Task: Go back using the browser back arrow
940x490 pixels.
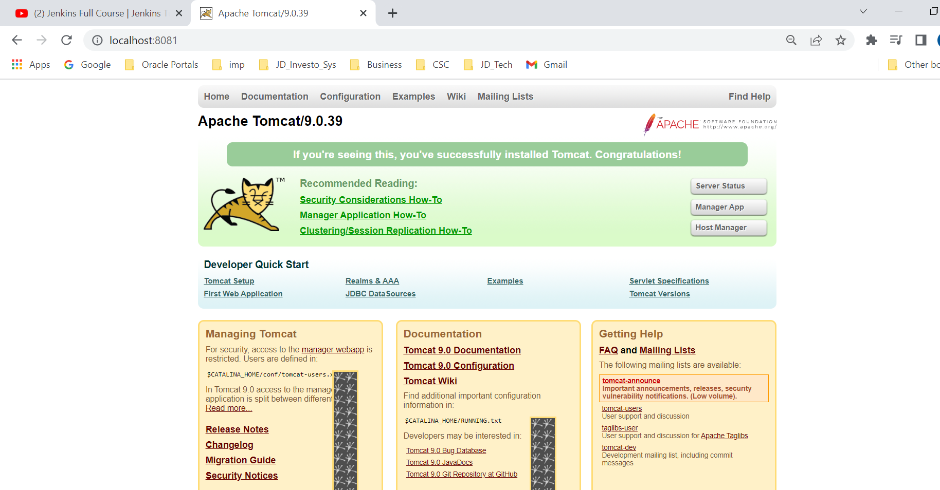Action: [x=17, y=40]
